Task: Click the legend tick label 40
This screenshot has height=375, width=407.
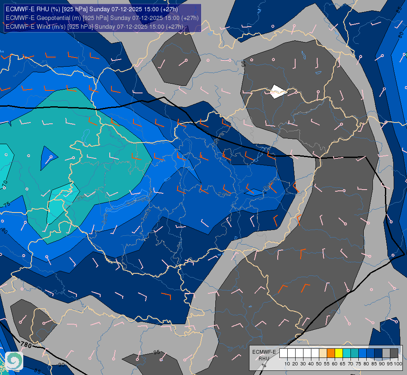Action: 311,364
